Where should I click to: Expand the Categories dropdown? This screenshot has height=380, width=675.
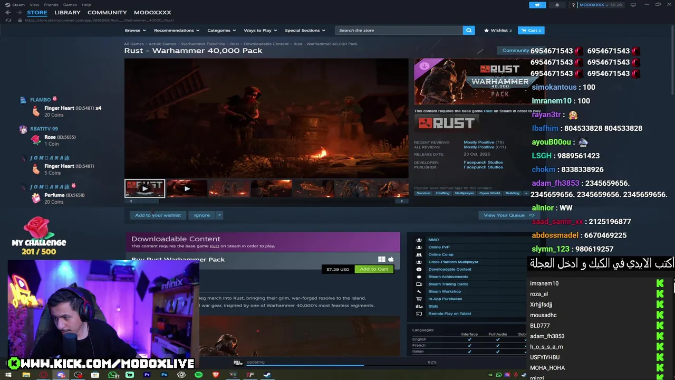point(221,30)
